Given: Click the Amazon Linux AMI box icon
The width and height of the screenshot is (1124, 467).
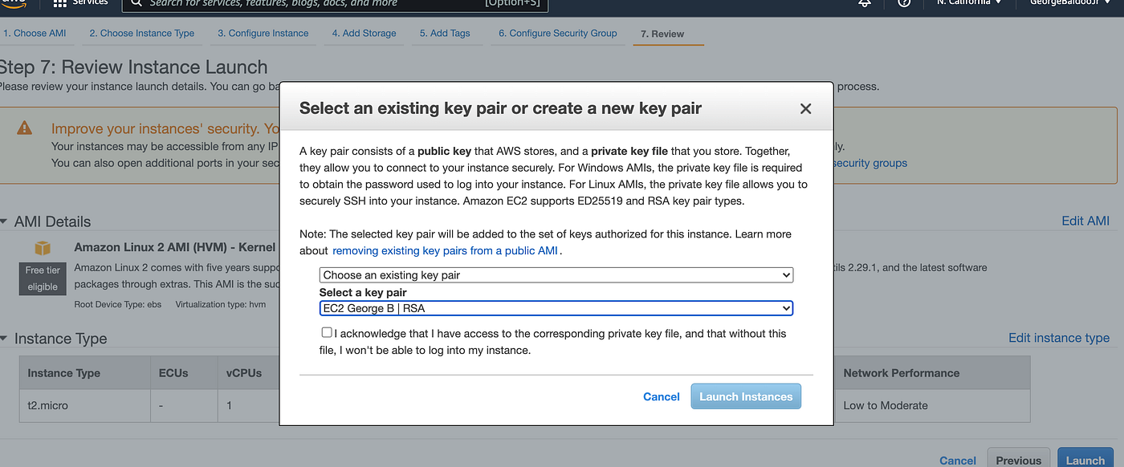Looking at the screenshot, I should point(43,248).
